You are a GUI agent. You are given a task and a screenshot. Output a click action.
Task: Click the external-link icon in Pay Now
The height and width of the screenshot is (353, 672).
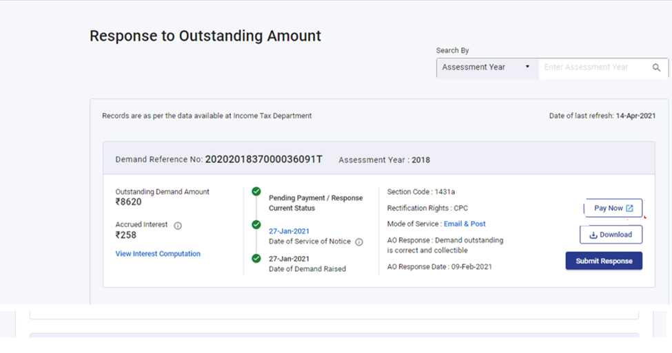629,208
